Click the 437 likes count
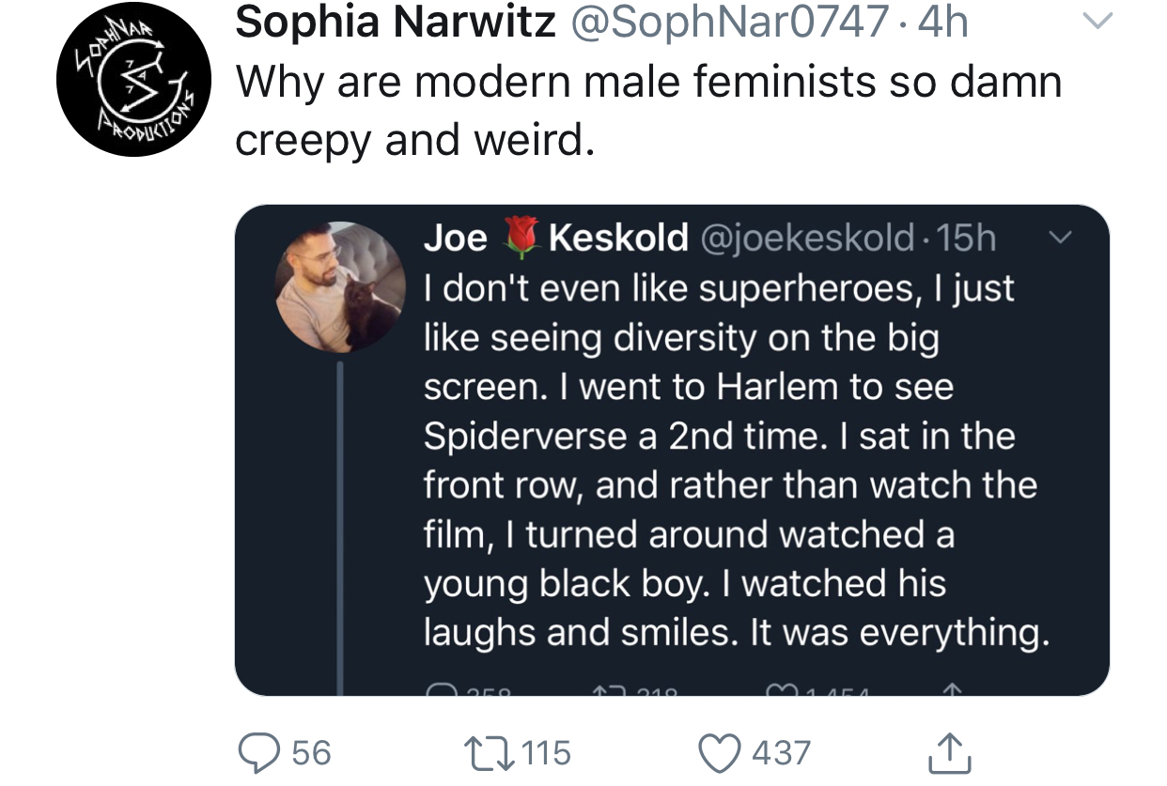This screenshot has height=786, width=1167. (780, 752)
